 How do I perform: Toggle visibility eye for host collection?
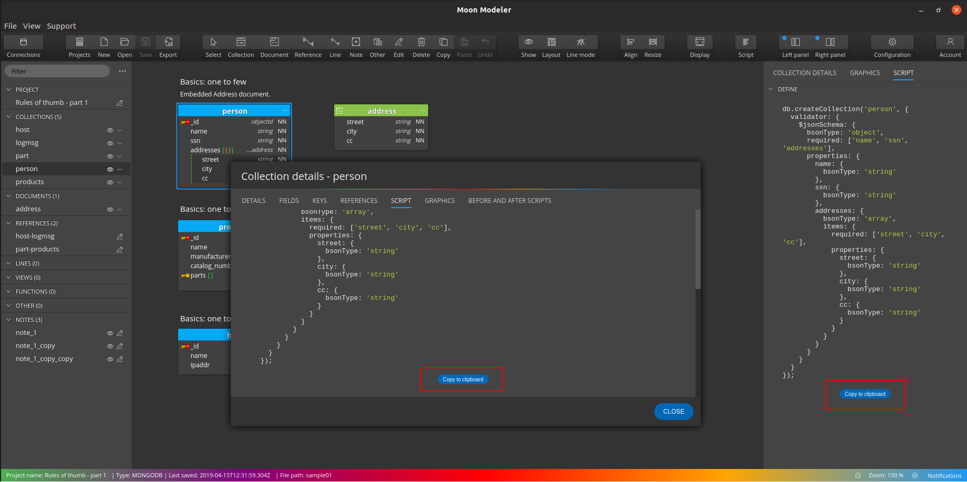tap(110, 130)
